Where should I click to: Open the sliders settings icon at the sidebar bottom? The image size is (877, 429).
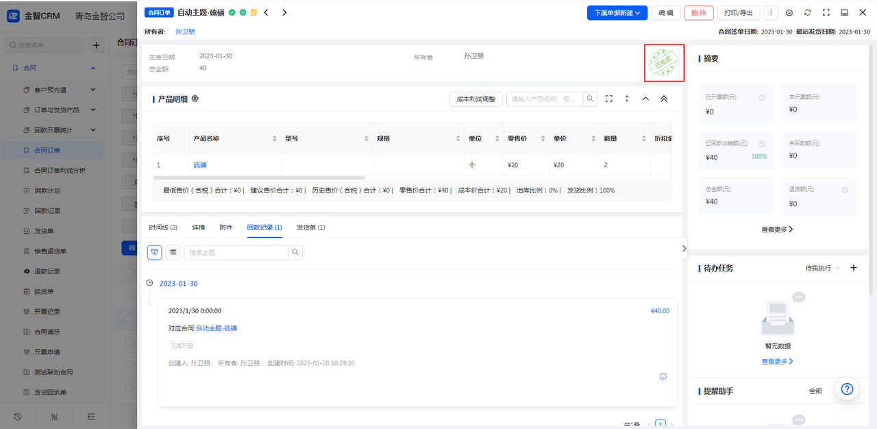tap(55, 417)
